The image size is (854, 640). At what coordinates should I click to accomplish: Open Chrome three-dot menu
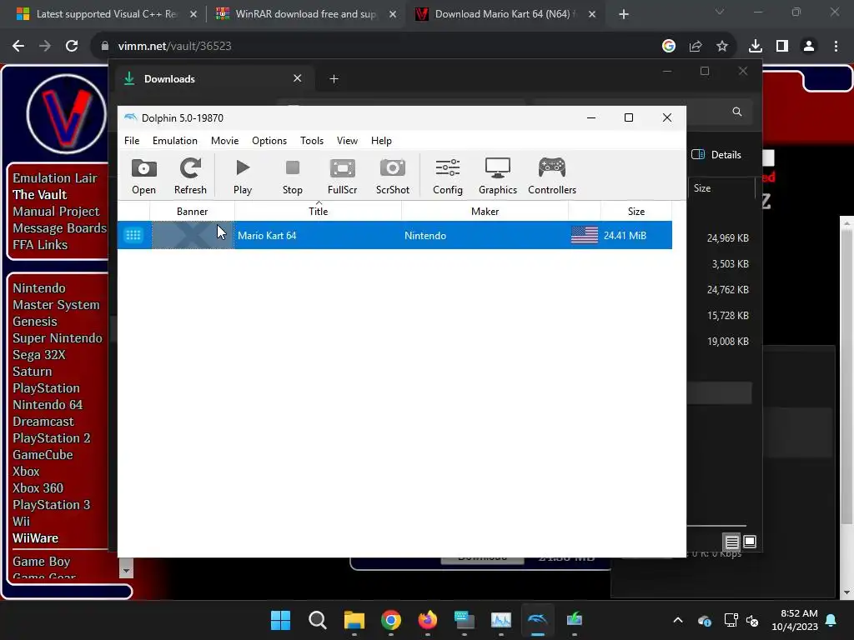(x=836, y=47)
